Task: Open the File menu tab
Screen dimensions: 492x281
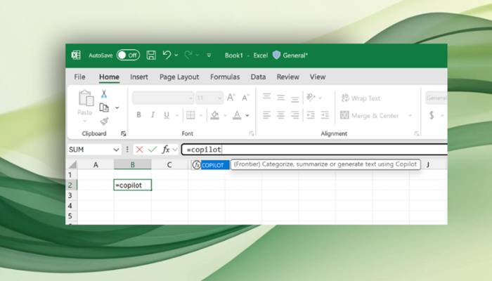Action: tap(79, 77)
